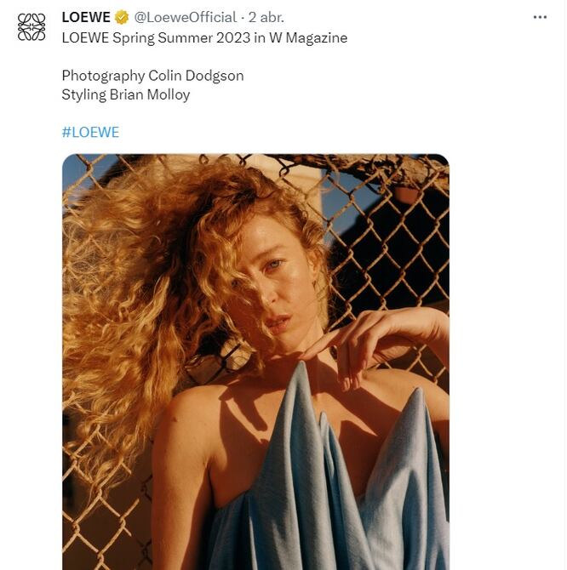Open the three-dot more options menu

click(540, 17)
